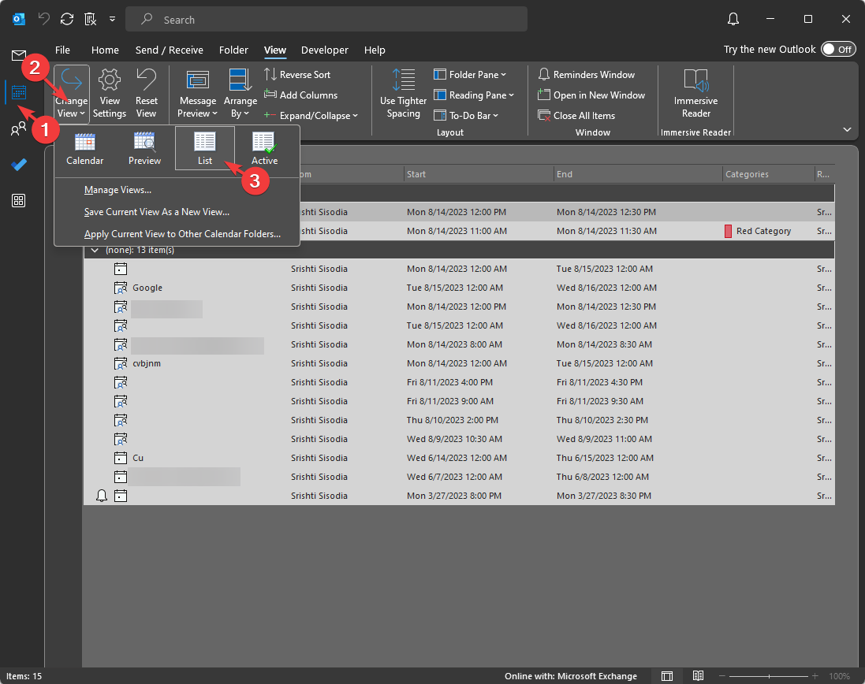Screen dimensions: 865x684
Task: Open the Reading Pane dropdown
Action: [x=475, y=95]
